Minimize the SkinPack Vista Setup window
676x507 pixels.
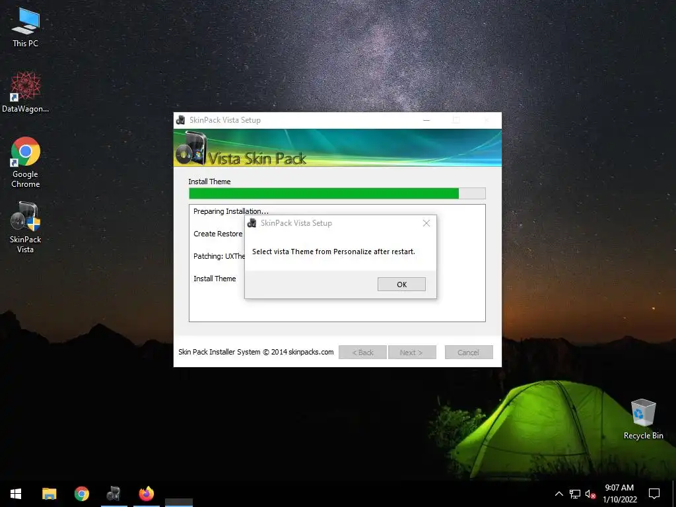pyautogui.click(x=426, y=120)
